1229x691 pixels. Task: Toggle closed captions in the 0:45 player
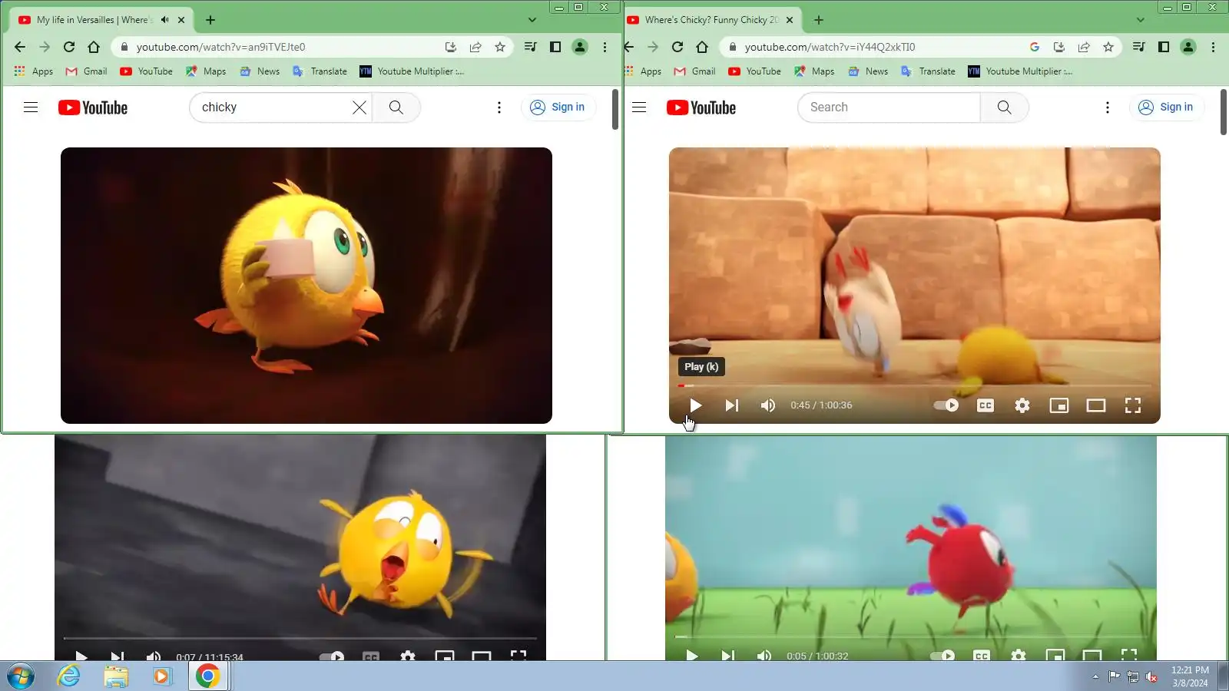point(986,405)
